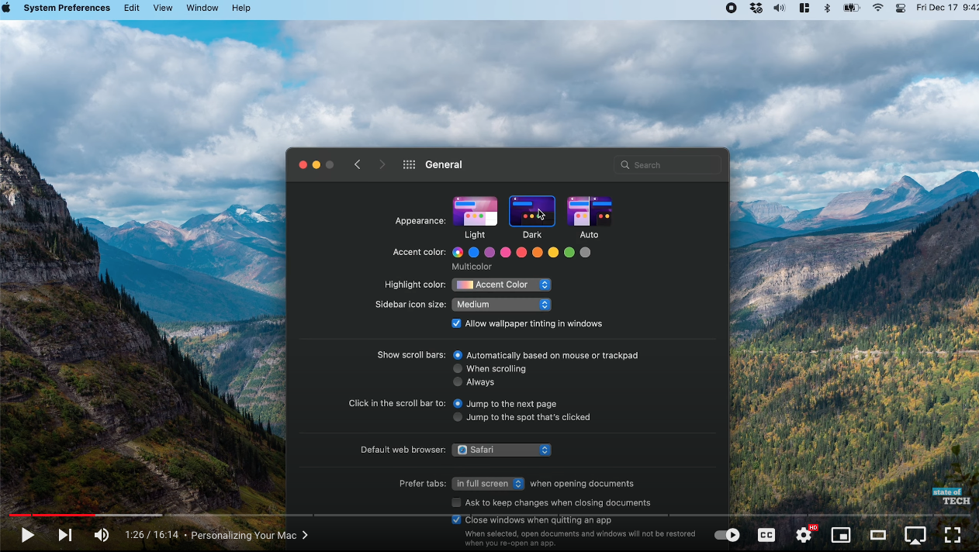
Task: Open the Edit menu
Action: [x=132, y=8]
